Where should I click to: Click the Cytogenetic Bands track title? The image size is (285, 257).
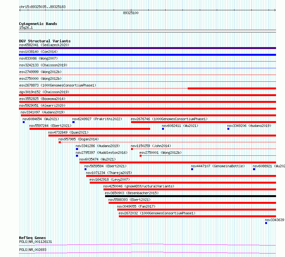[x=38, y=24]
